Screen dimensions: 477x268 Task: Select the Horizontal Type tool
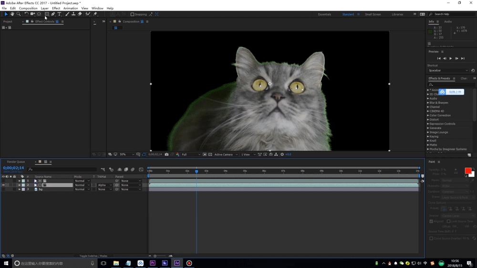click(59, 14)
